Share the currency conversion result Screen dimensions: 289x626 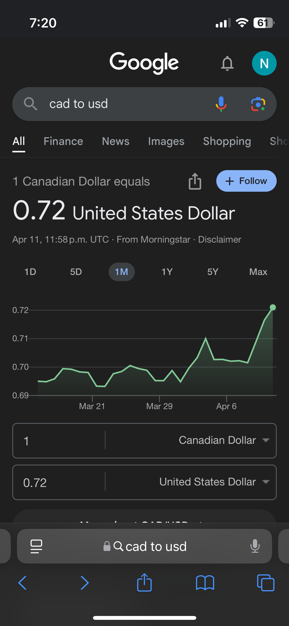pyautogui.click(x=195, y=181)
